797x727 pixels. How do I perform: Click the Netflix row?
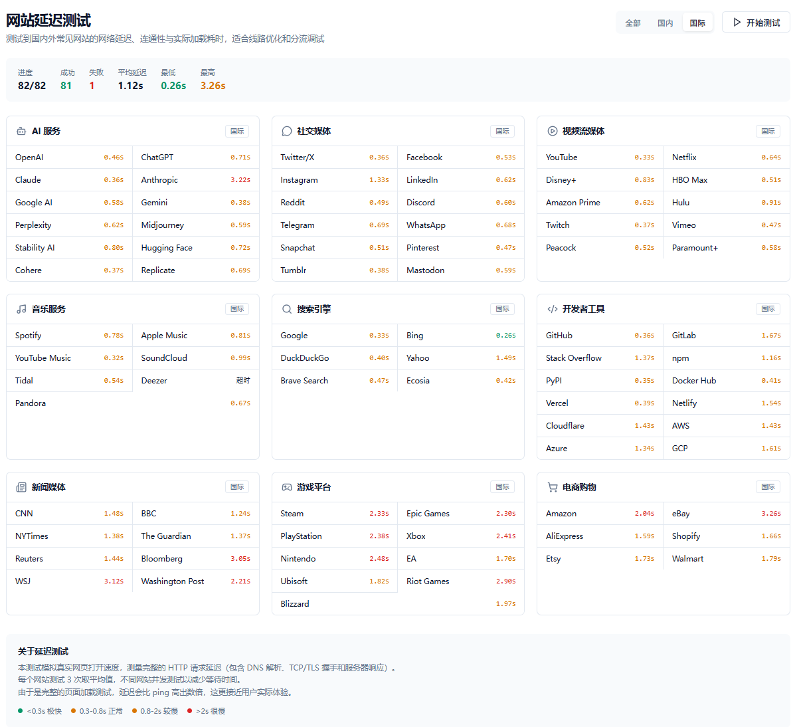[727, 157]
